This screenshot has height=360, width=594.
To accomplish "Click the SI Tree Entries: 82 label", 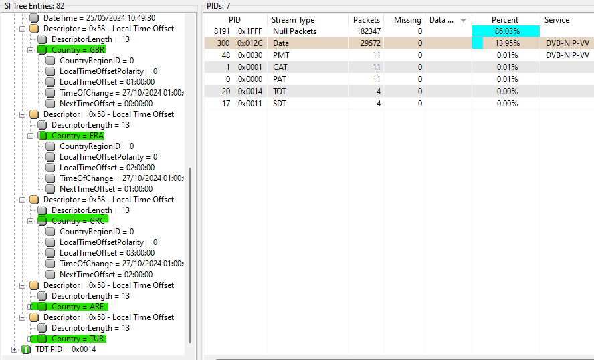I will click(x=35, y=6).
